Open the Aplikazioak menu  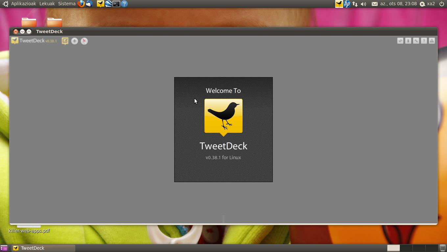coord(23,4)
